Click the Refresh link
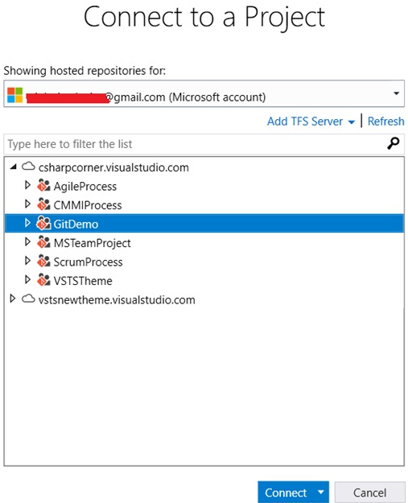This screenshot has width=408, height=503. [x=385, y=122]
